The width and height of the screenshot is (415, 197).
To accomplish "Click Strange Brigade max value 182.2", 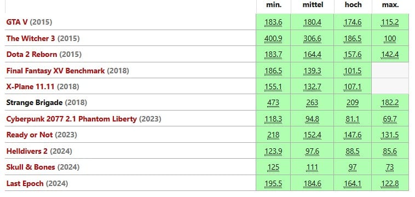I will 390,103.
